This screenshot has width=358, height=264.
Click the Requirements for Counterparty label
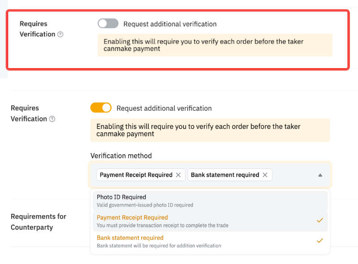39,222
